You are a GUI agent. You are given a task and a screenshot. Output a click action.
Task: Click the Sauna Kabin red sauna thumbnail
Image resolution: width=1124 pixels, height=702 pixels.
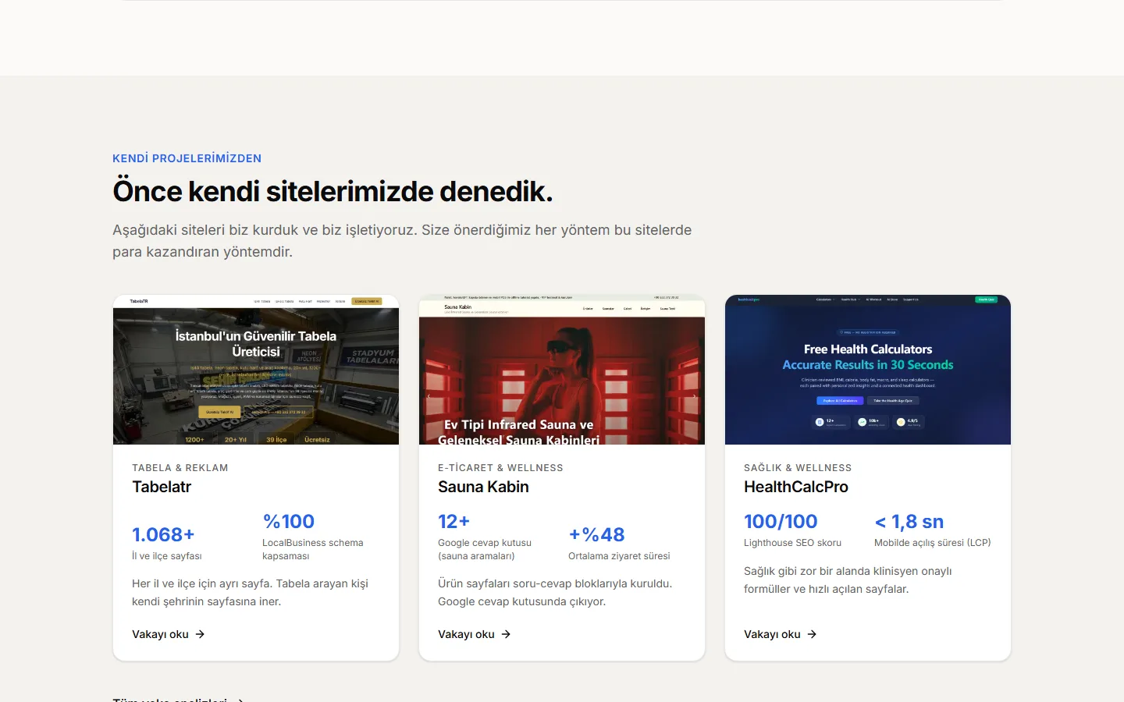tap(562, 370)
